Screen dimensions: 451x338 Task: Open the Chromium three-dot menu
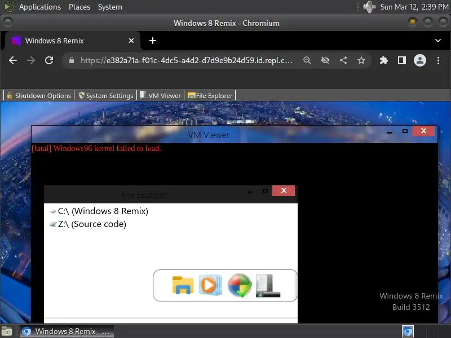pyautogui.click(x=438, y=60)
